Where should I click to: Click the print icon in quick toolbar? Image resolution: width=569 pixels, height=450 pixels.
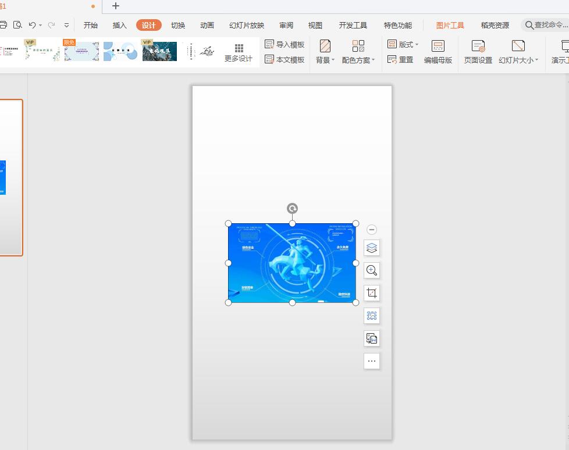click(3, 25)
